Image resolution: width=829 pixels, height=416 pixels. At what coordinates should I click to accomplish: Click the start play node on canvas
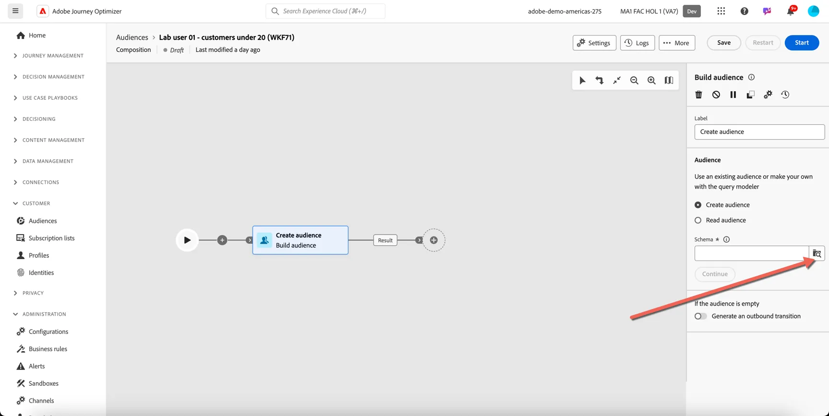tap(187, 240)
